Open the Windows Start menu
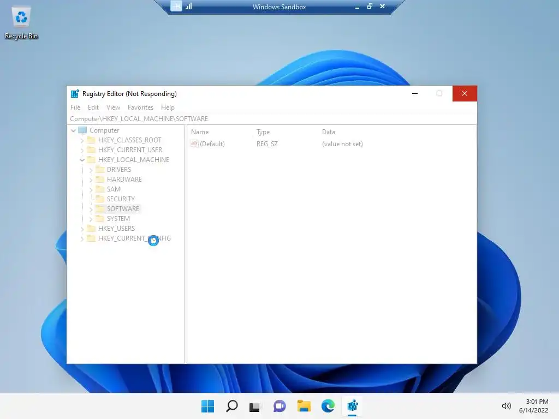Viewport: 559px width, 419px height. tap(207, 406)
